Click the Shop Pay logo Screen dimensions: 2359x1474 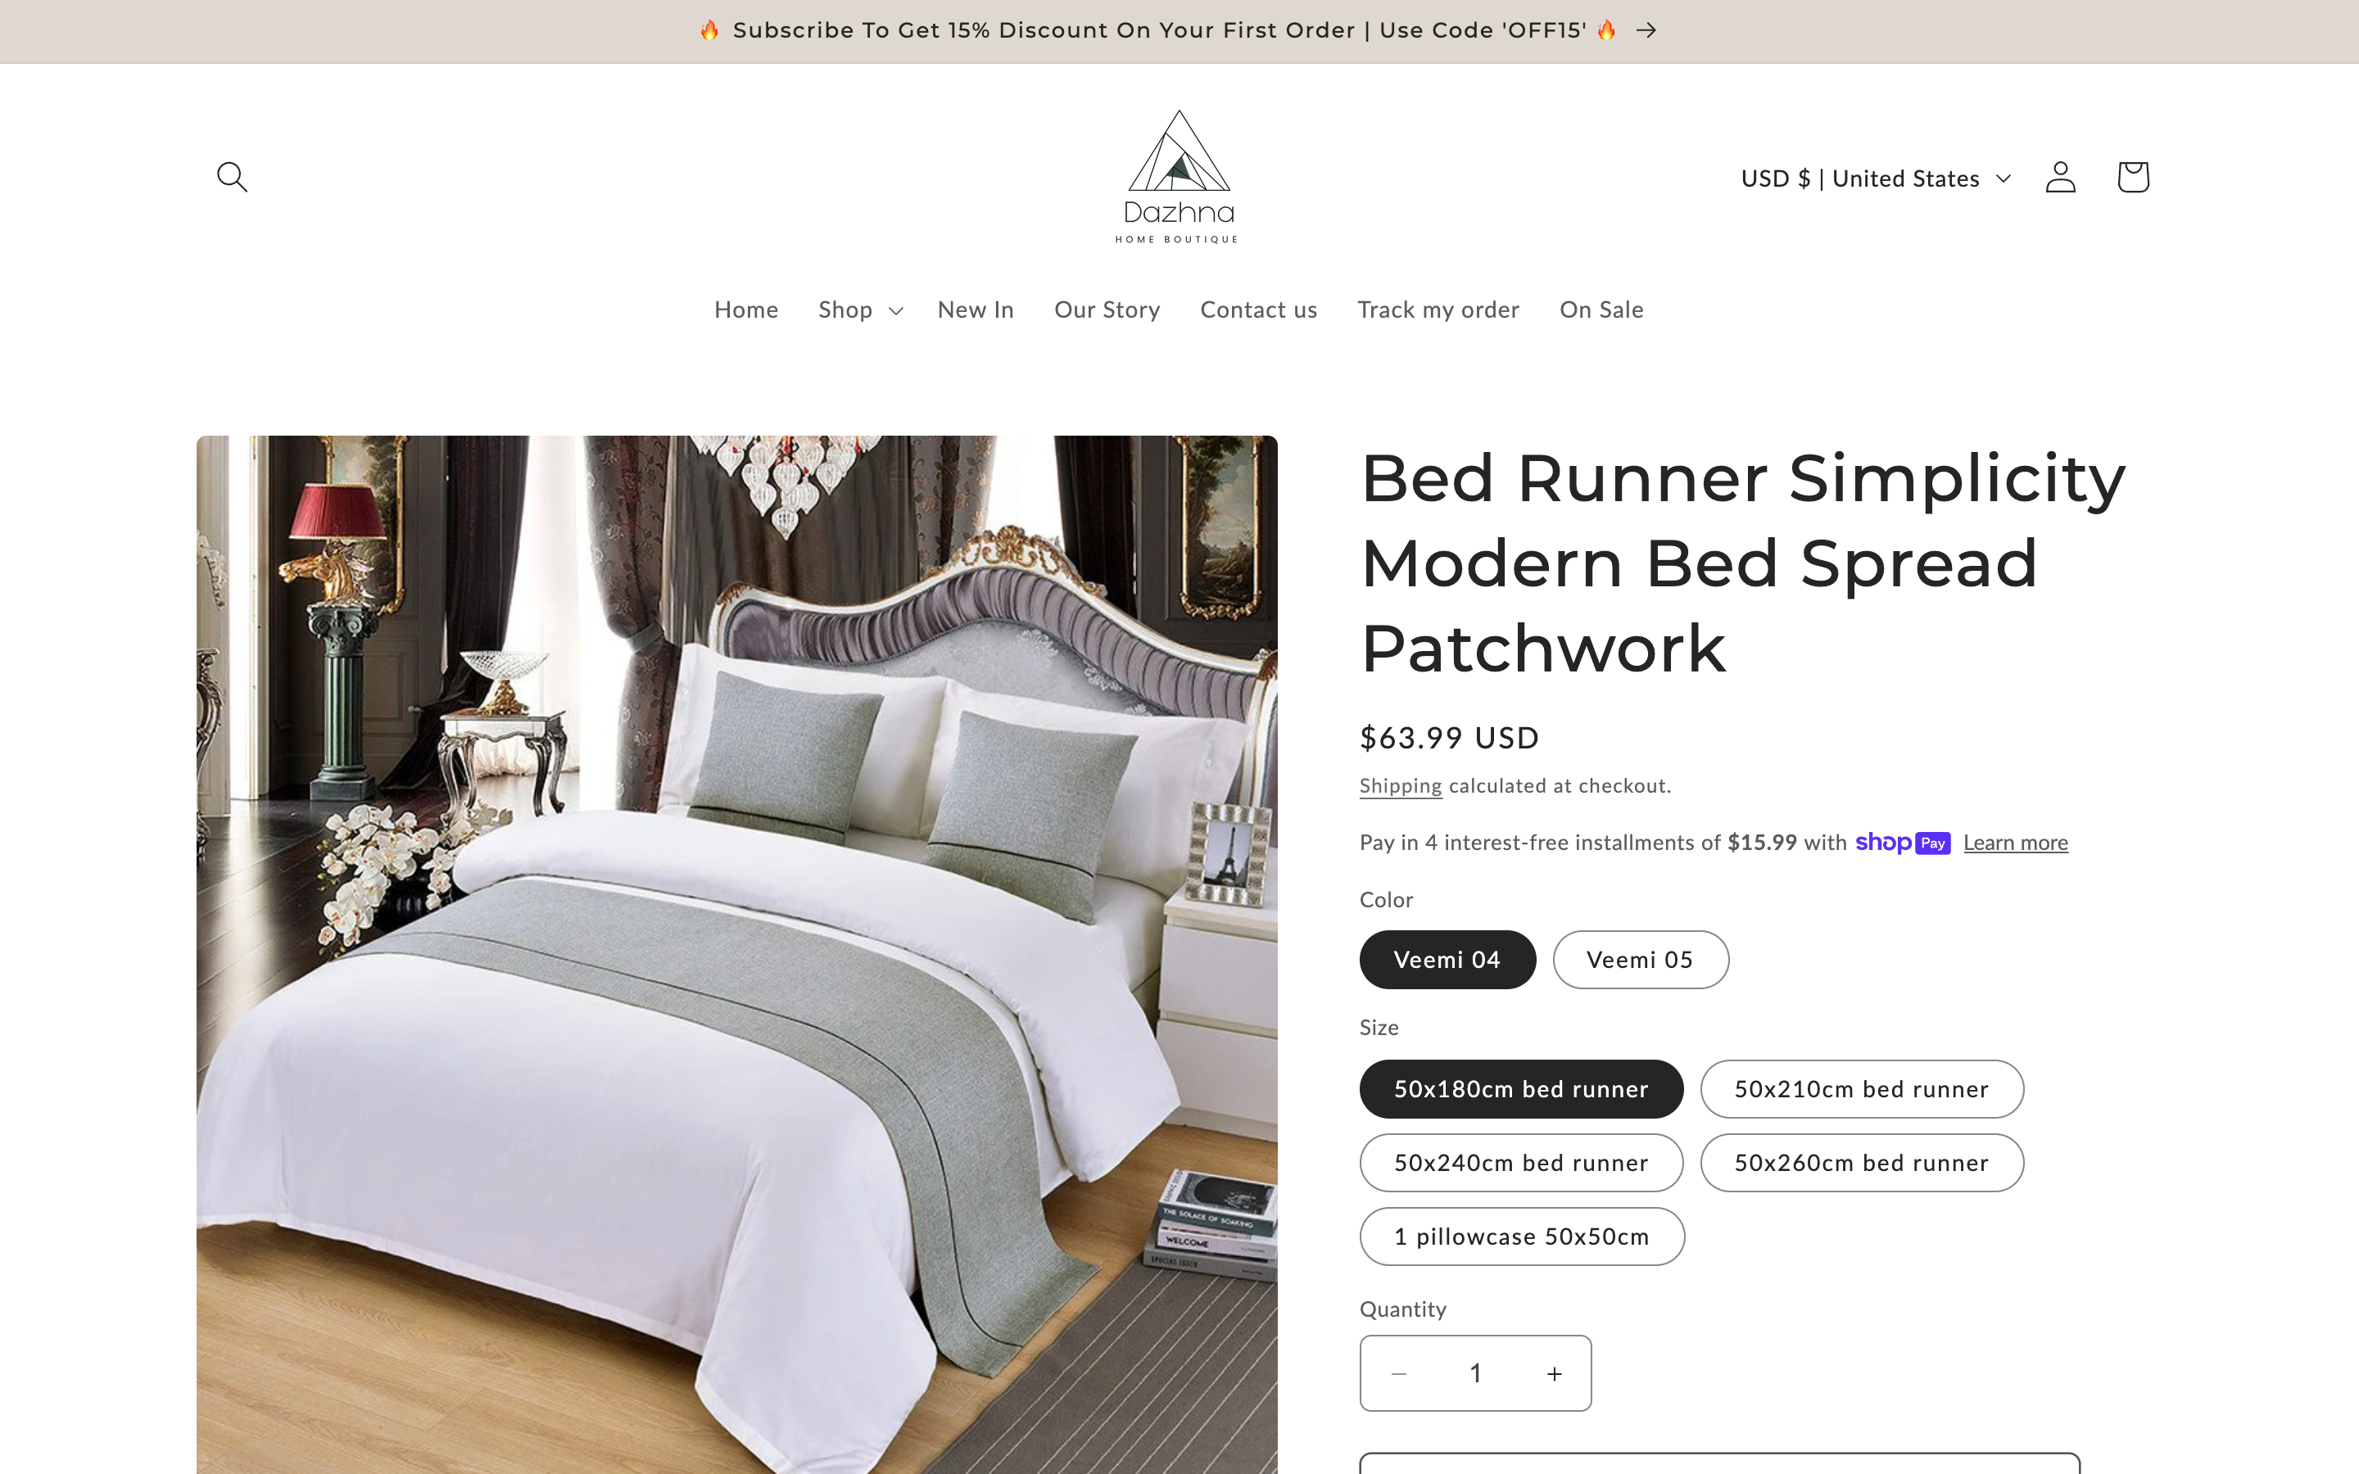[1902, 843]
